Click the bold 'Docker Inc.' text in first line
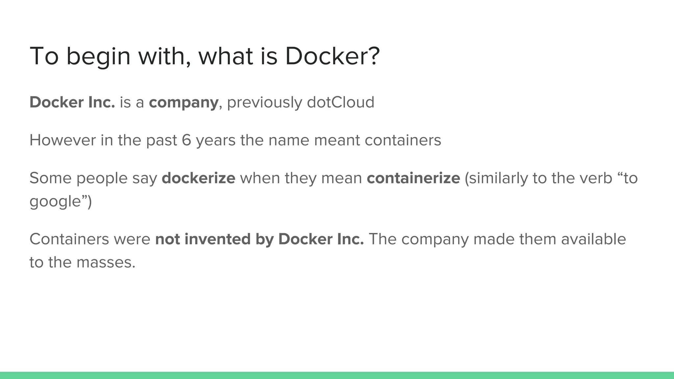 click(x=72, y=102)
